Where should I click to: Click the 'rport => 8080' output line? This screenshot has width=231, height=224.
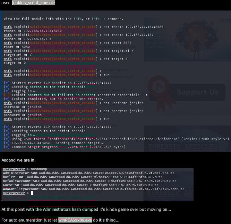(17, 47)
